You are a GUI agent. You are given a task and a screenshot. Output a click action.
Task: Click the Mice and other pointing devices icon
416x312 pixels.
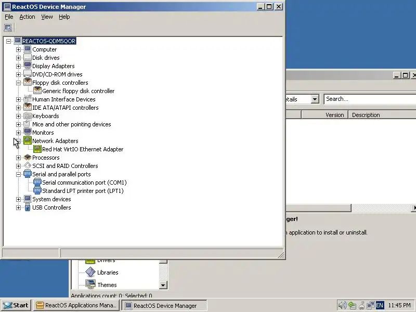(28, 124)
